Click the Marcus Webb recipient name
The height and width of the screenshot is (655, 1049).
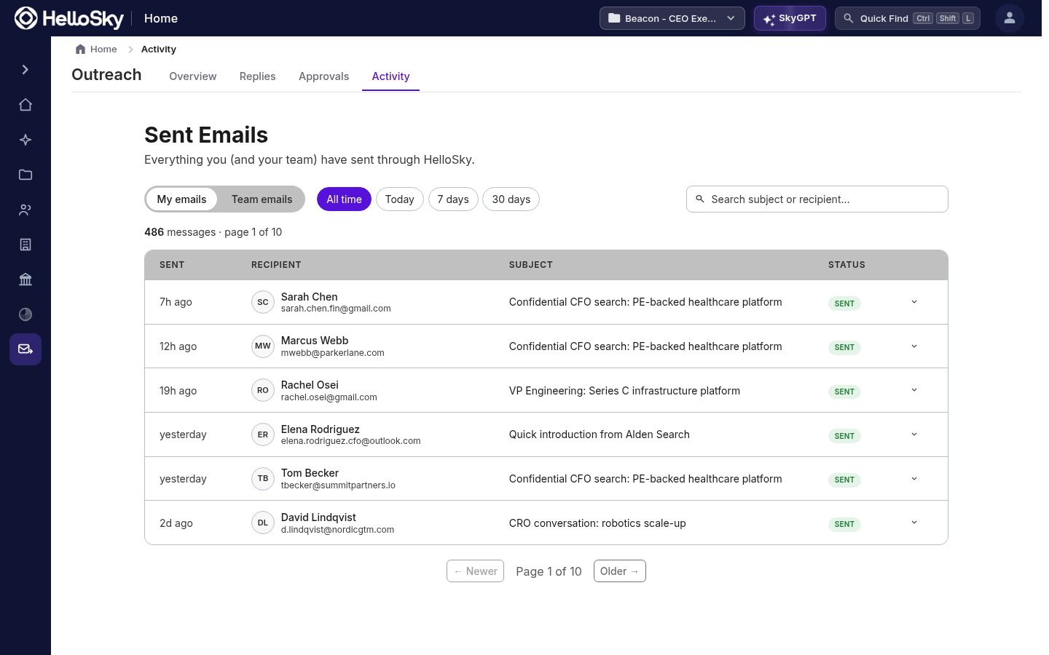click(315, 341)
